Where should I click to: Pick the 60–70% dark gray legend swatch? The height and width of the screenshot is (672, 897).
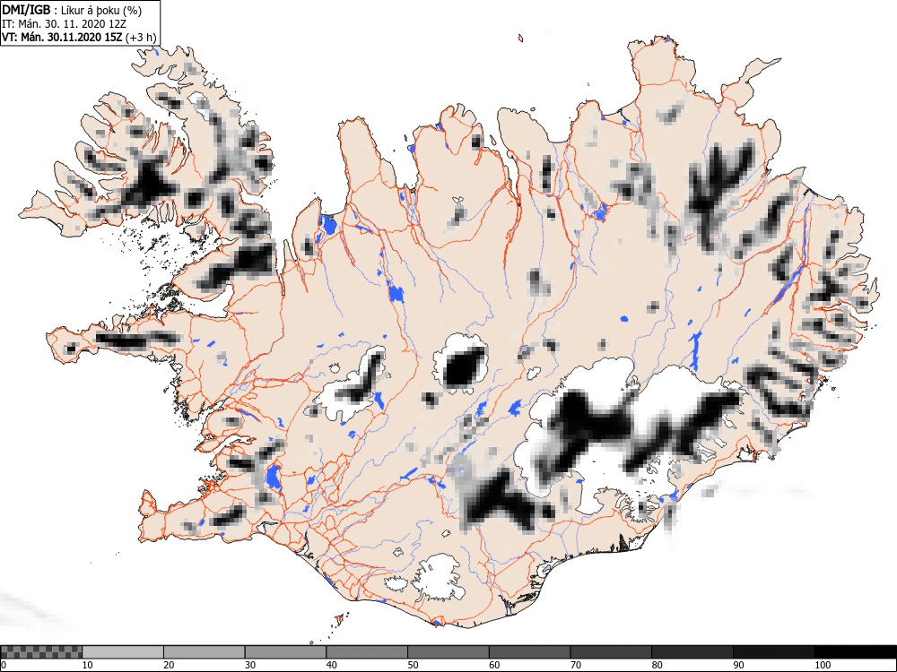click(x=530, y=652)
